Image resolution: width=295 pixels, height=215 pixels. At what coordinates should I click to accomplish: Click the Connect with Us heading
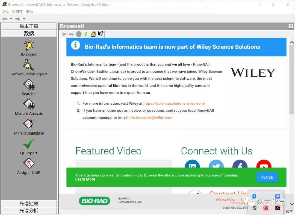pyautogui.click(x=217, y=151)
